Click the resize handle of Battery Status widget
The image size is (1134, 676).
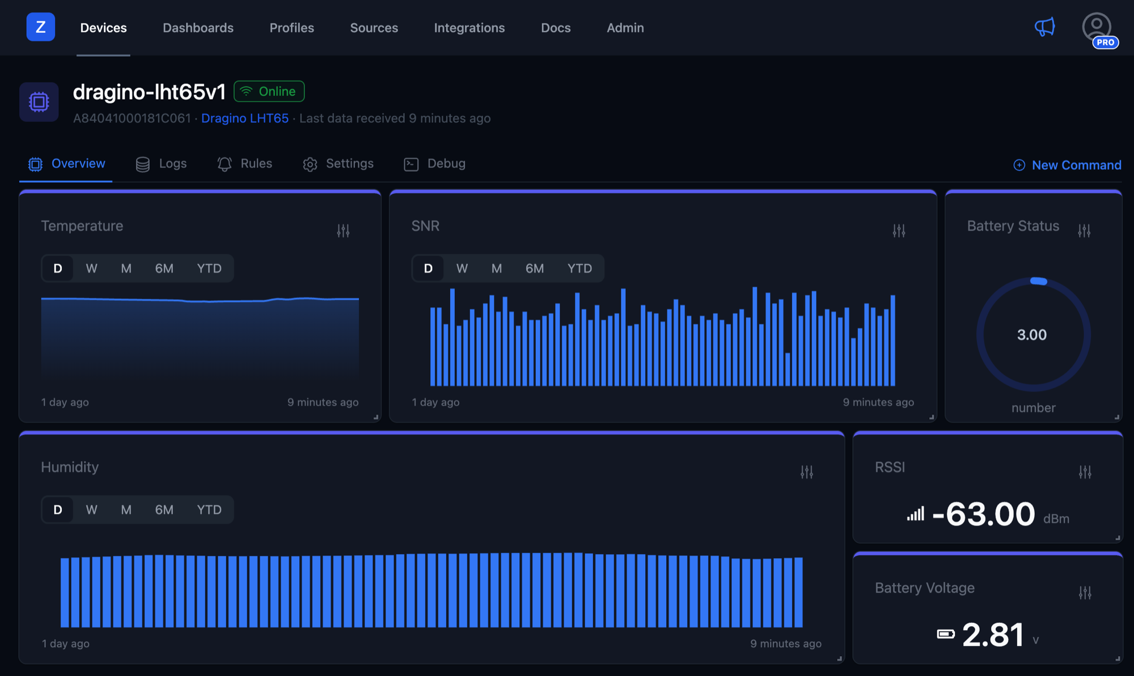[1117, 417]
